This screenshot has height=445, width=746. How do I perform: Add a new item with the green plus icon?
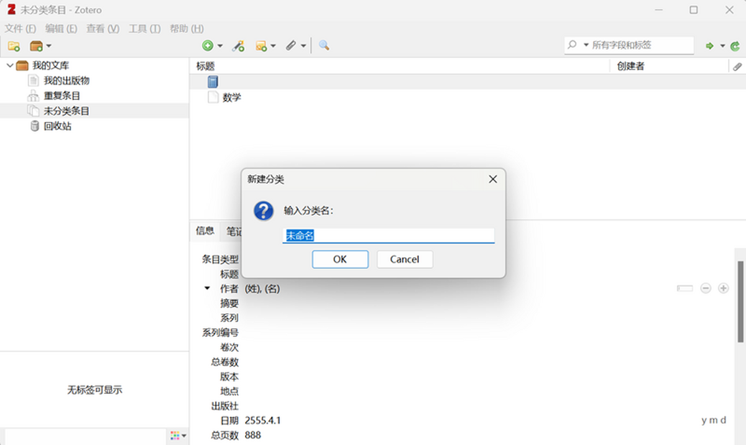pos(207,45)
